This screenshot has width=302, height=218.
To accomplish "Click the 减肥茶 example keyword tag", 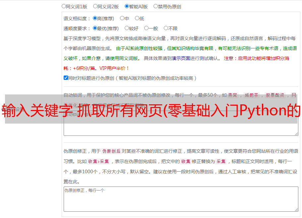I will (252, 95).
